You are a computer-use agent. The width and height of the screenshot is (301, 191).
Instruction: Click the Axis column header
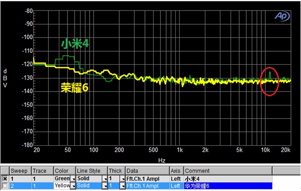pos(177,171)
